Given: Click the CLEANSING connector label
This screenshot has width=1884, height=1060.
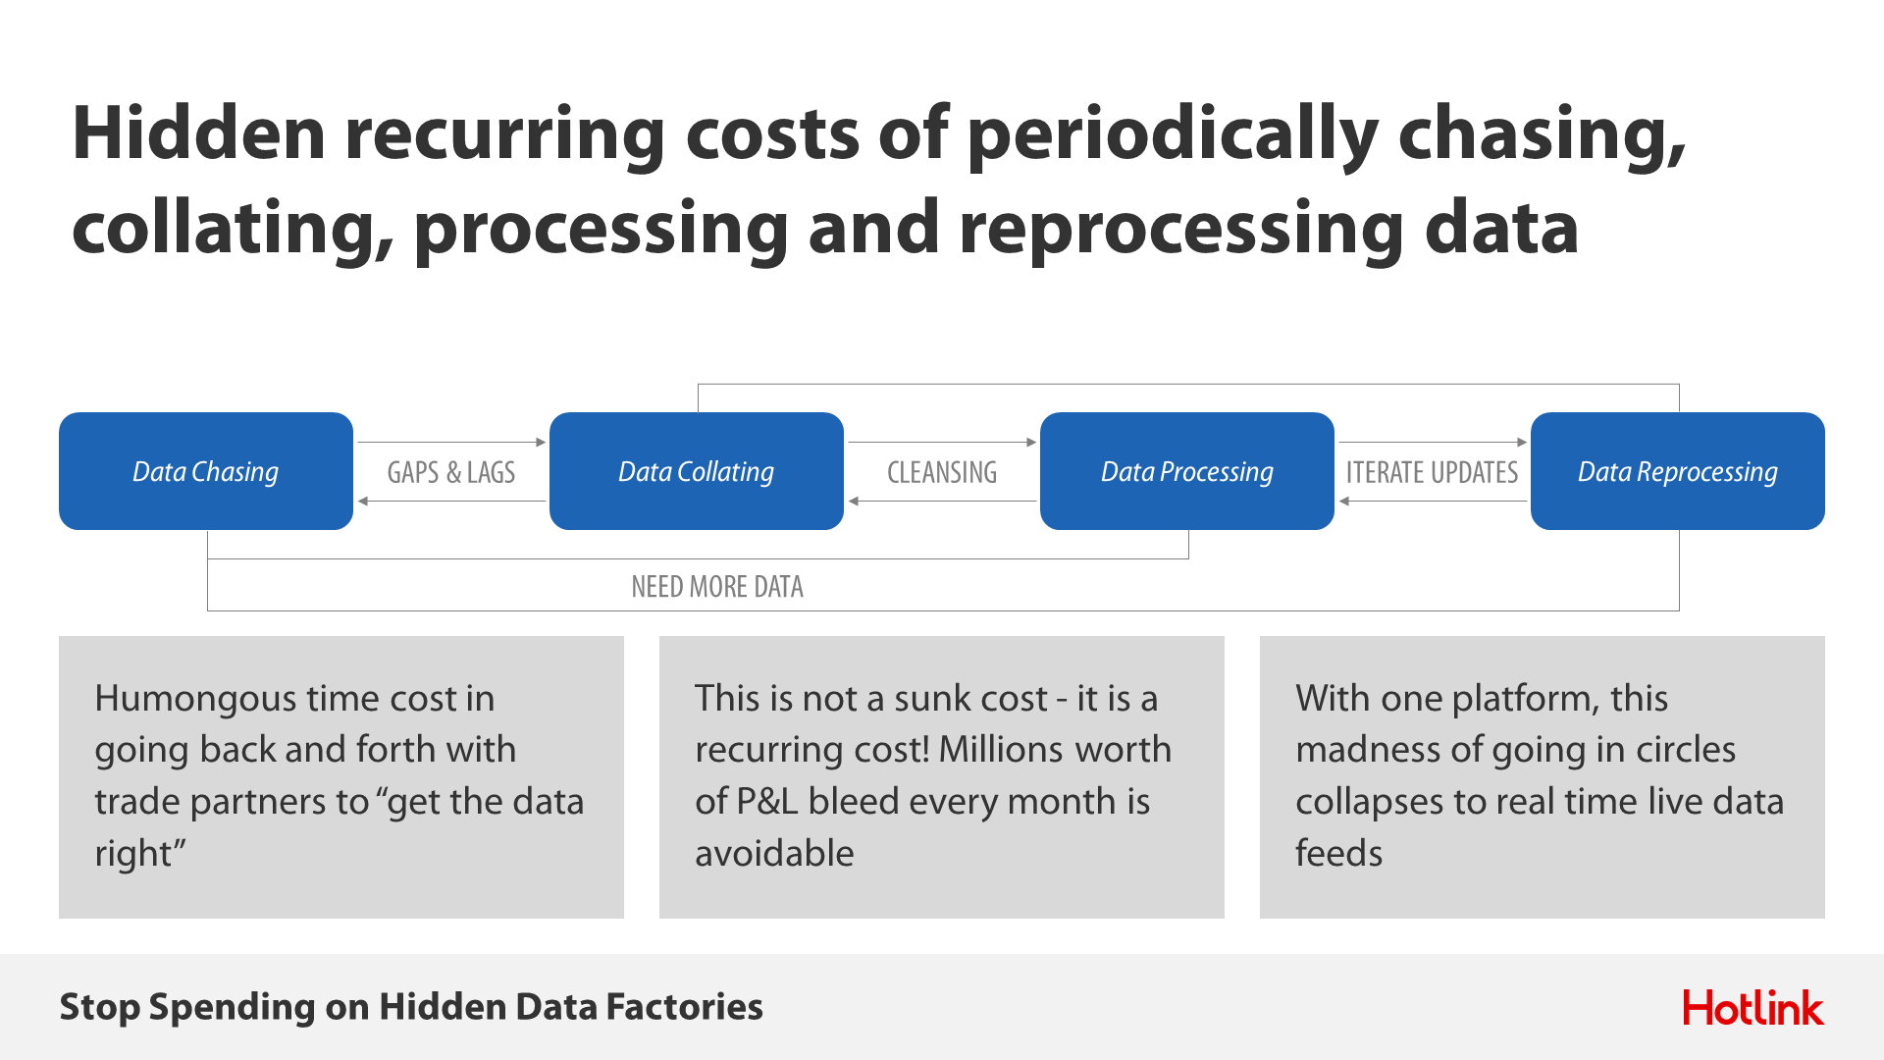Looking at the screenshot, I should (x=942, y=472).
